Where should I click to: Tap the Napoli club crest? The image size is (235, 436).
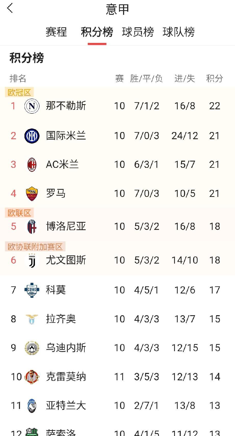coord(32,106)
